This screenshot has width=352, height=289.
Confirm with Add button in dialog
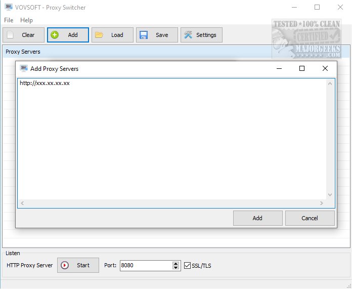(x=258, y=218)
